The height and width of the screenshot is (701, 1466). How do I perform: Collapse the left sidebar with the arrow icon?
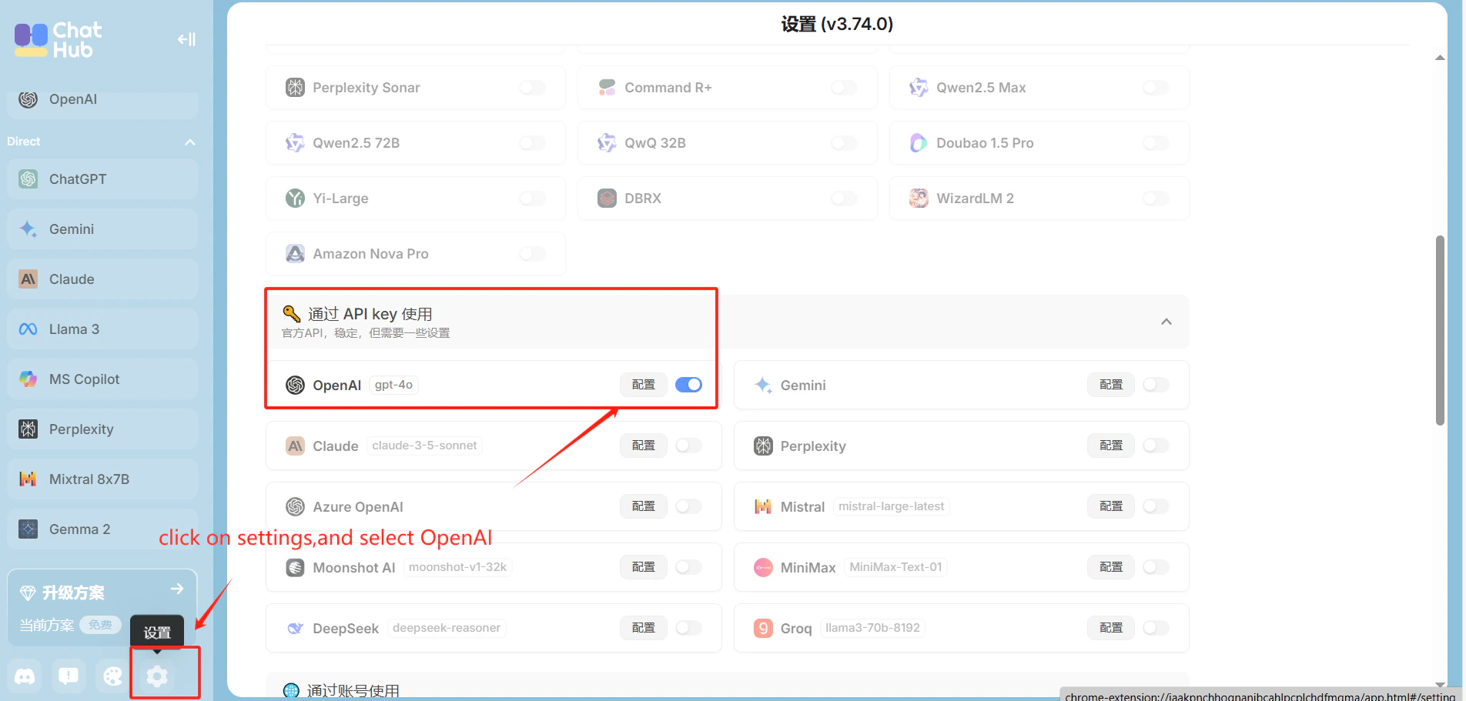click(186, 38)
